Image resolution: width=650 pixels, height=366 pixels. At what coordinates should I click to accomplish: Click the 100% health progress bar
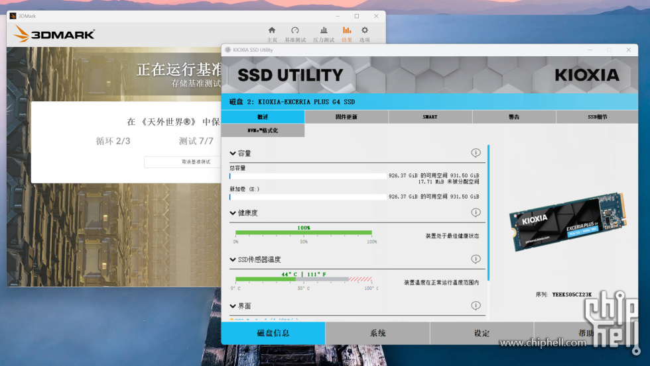[x=304, y=232]
